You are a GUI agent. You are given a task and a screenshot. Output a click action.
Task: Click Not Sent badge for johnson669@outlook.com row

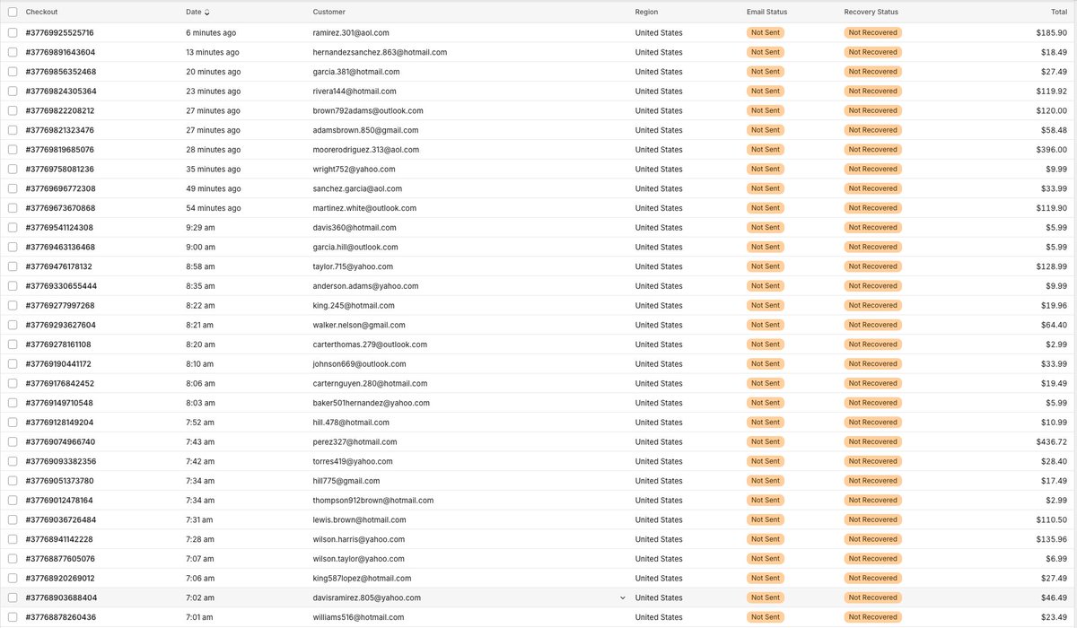pyautogui.click(x=766, y=364)
